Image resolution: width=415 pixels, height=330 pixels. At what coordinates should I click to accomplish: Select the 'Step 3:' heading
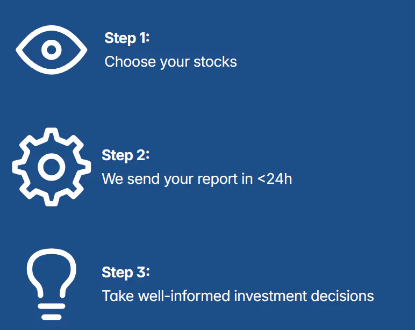pyautogui.click(x=126, y=272)
